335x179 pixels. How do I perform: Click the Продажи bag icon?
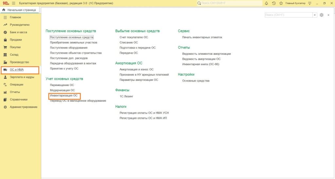click(5, 39)
